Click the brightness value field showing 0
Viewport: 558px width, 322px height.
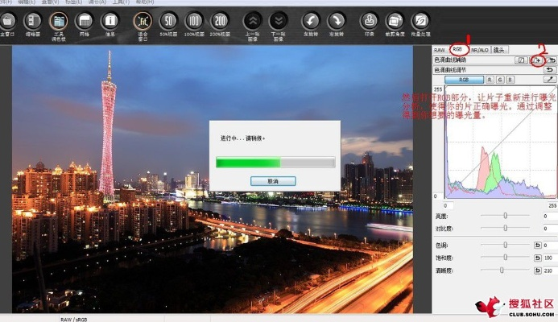click(x=550, y=216)
